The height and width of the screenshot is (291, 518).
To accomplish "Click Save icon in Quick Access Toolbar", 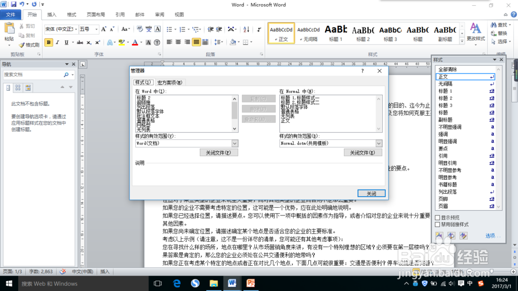I will [13, 4].
